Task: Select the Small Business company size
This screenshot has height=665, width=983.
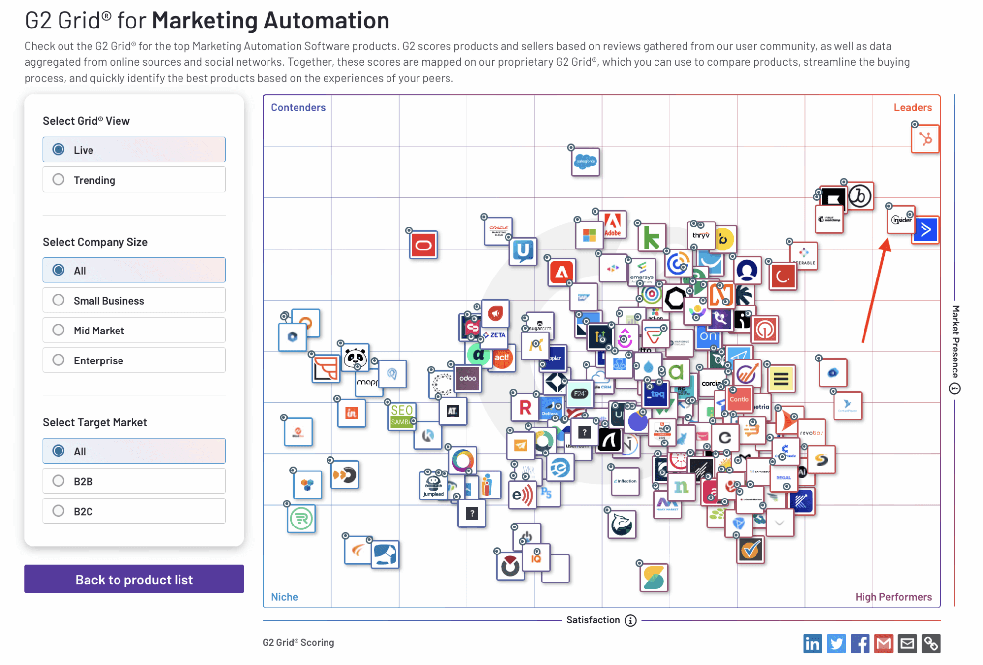Action: tap(134, 301)
